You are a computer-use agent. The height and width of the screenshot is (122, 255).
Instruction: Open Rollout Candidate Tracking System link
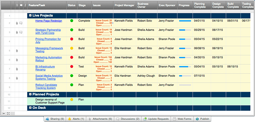point(46,86)
